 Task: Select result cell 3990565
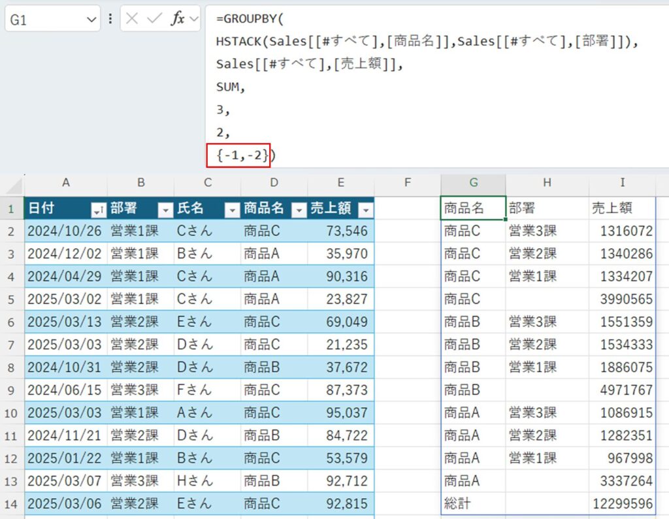[x=623, y=299]
